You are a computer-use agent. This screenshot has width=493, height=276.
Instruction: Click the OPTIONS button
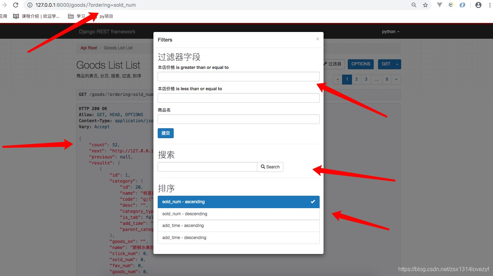coord(361,64)
